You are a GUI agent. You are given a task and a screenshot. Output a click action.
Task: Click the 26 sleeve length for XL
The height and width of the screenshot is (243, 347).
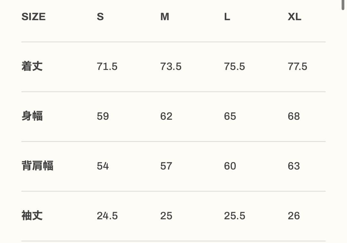(294, 216)
